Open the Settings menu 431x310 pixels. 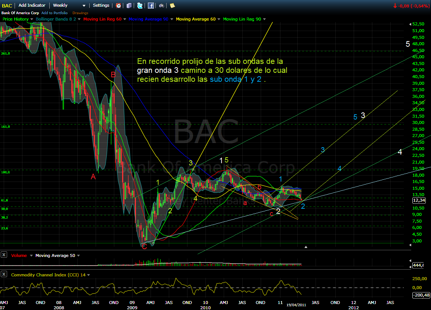101,5
